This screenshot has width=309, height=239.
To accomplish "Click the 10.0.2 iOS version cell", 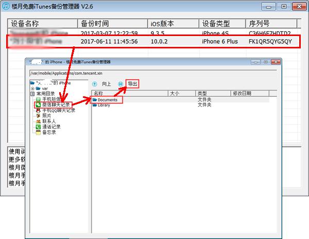I will pyautogui.click(x=159, y=42).
